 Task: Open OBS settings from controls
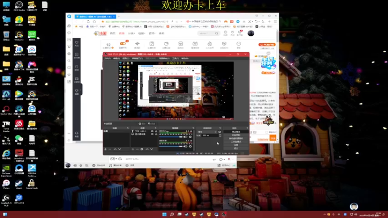click(236, 145)
